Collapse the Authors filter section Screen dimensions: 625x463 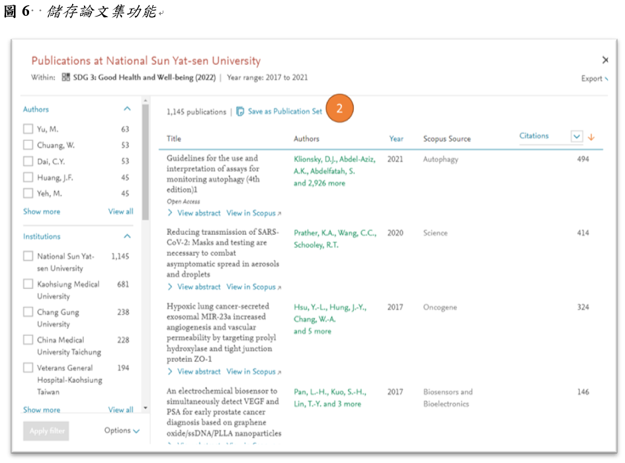pos(127,109)
